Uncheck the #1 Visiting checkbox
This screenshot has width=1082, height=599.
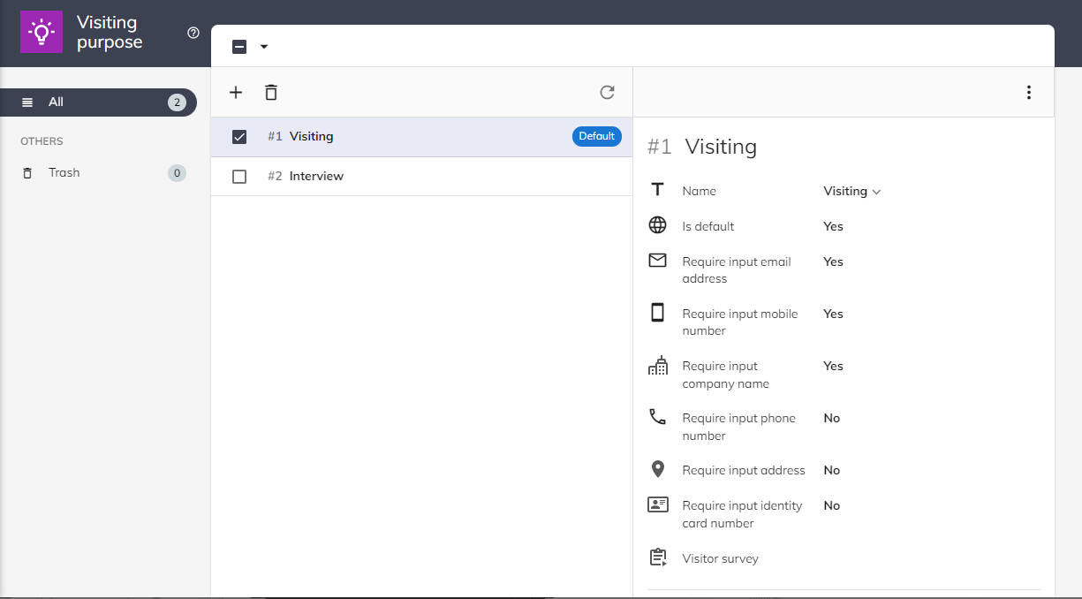point(239,137)
